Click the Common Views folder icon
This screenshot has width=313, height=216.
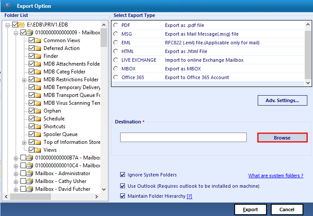[38, 40]
